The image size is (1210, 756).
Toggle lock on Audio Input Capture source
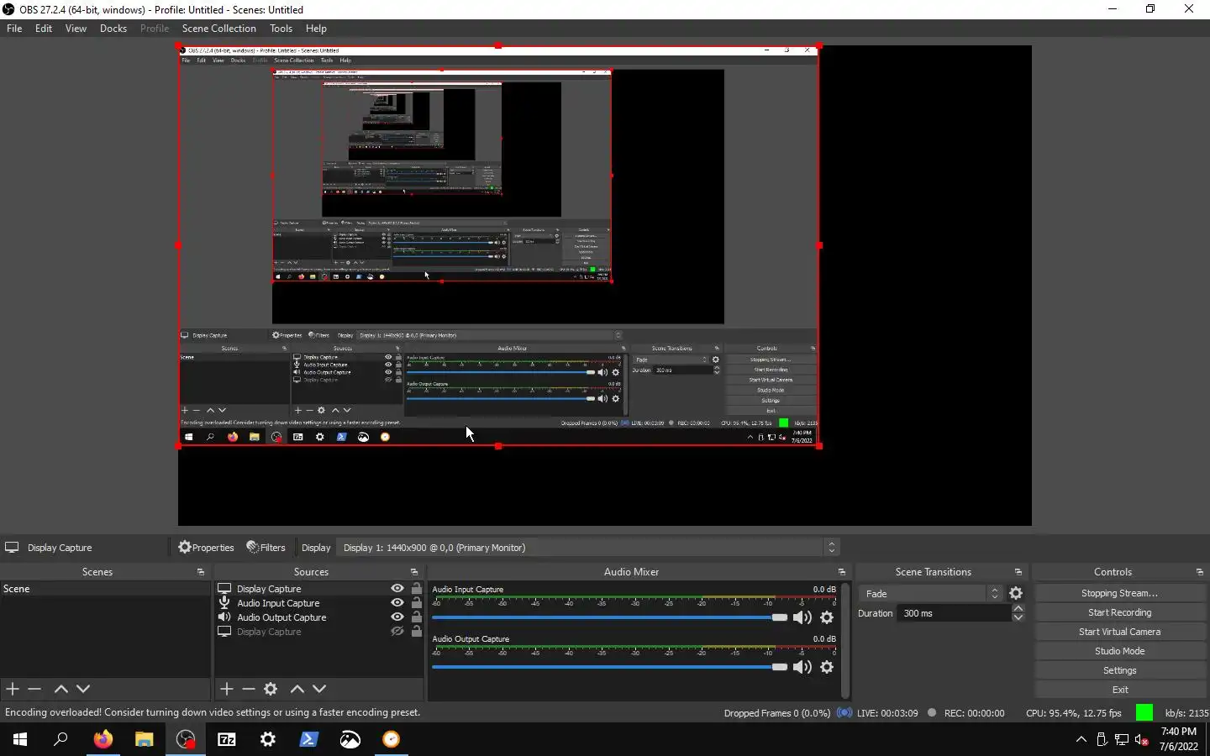pos(417,603)
